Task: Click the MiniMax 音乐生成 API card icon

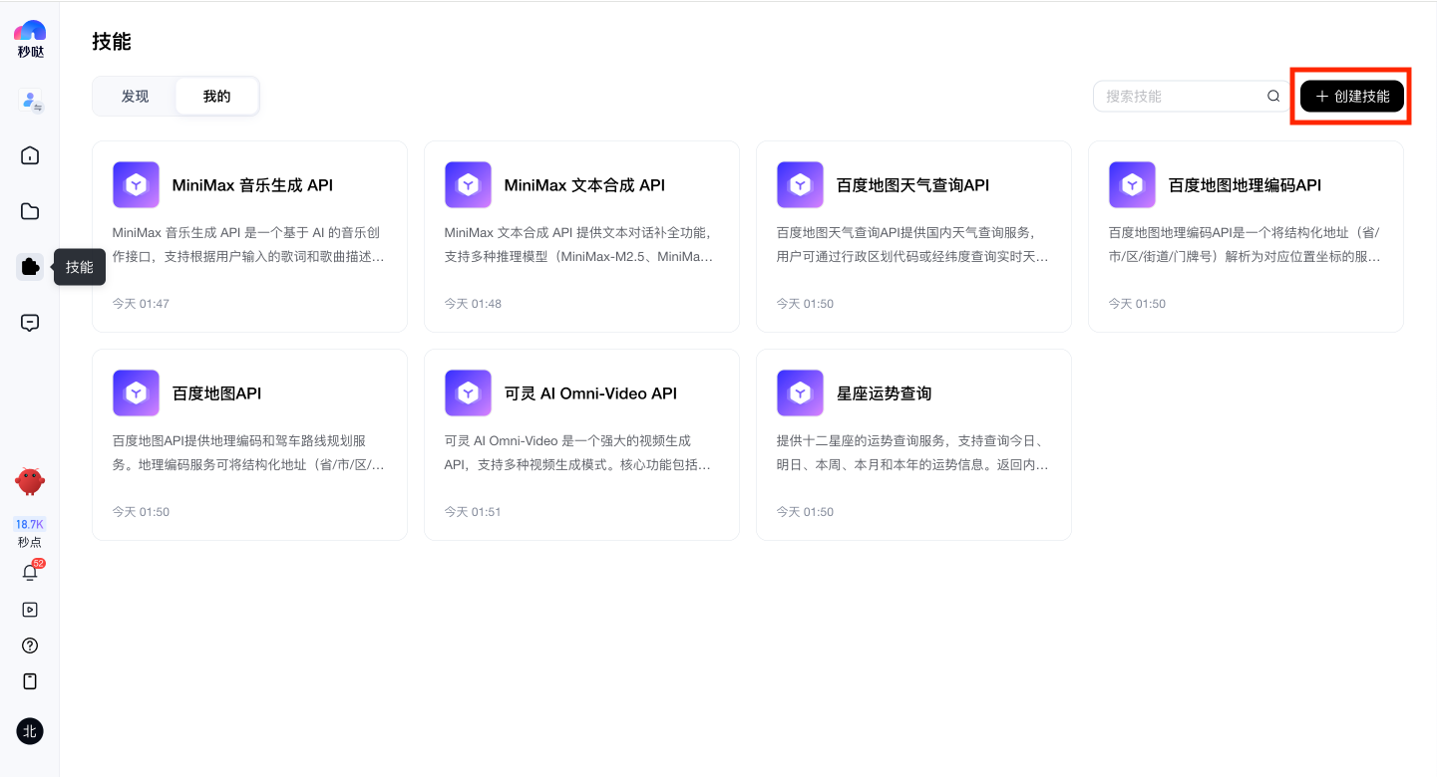Action: (x=136, y=185)
